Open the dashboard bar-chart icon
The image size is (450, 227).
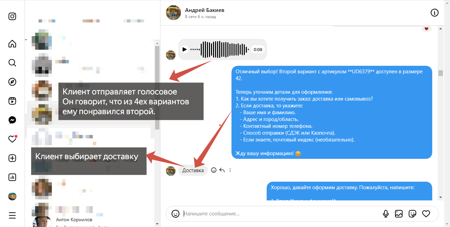[12, 177]
